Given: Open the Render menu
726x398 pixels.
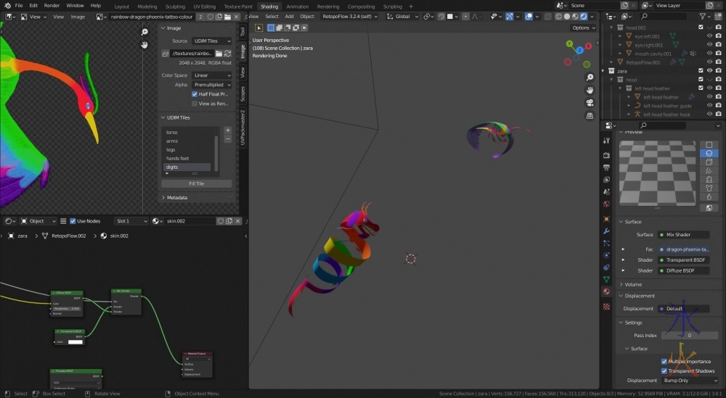Looking at the screenshot, I should 52,5.
